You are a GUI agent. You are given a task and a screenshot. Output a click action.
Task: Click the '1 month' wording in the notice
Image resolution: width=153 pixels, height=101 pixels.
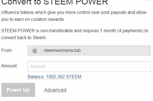108,31
